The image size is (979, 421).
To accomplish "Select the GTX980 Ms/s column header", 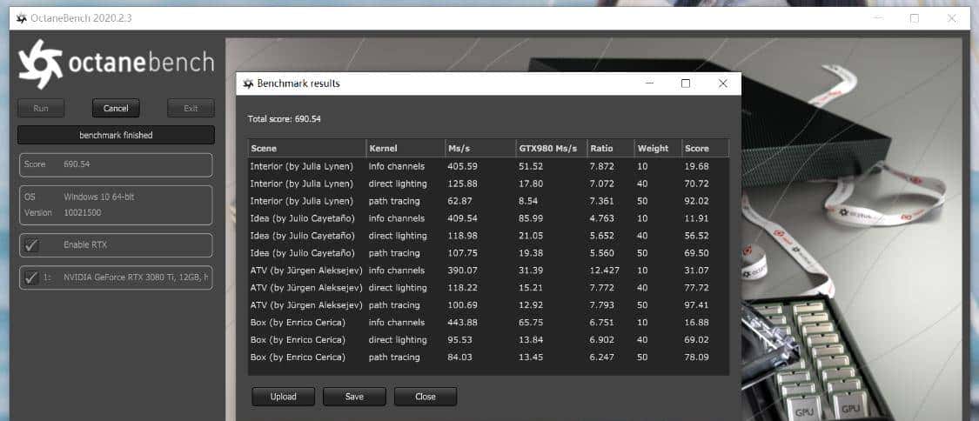I will [x=550, y=149].
